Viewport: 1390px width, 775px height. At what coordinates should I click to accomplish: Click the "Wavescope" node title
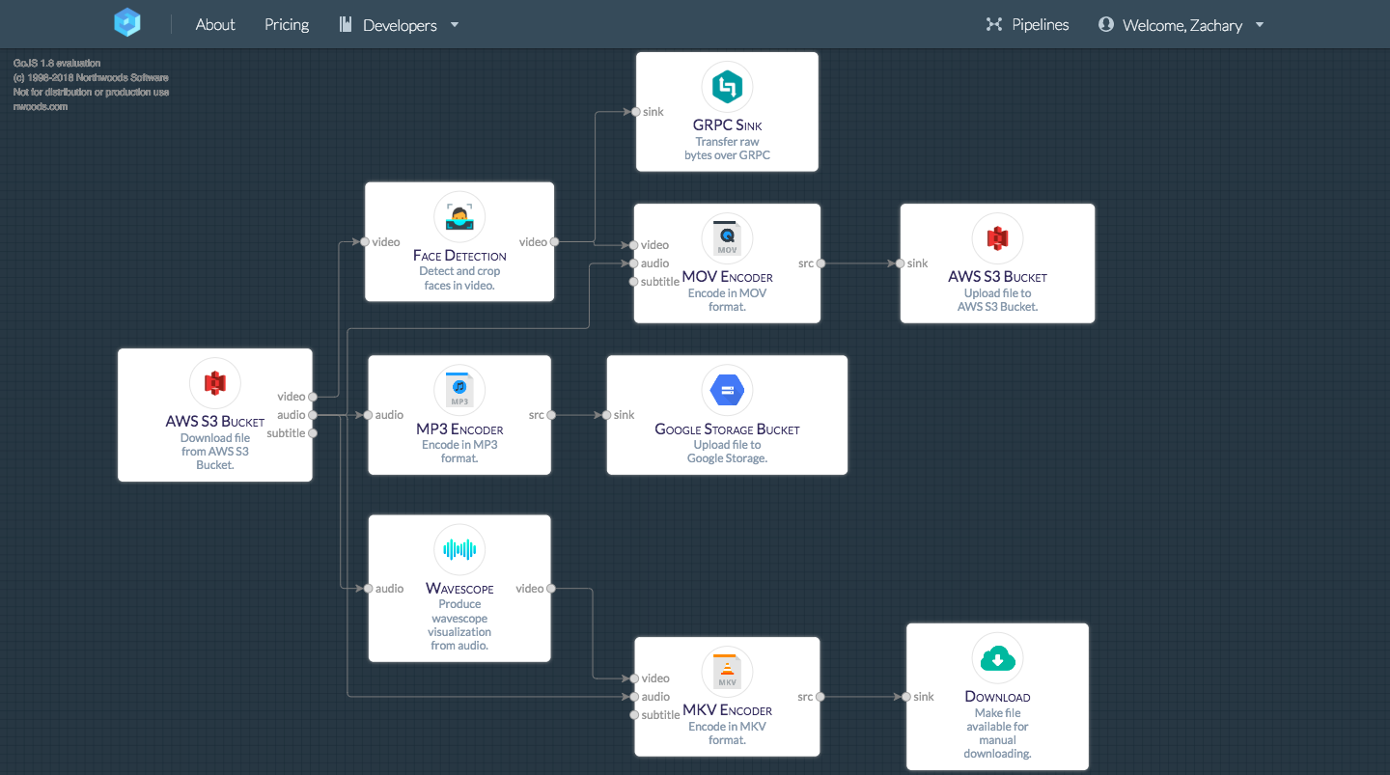pyautogui.click(x=459, y=589)
